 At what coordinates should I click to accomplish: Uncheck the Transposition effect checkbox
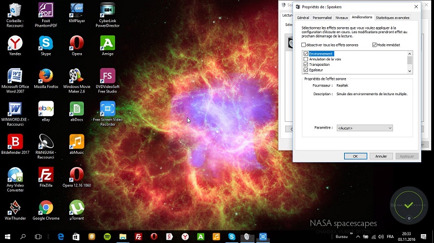[306, 64]
